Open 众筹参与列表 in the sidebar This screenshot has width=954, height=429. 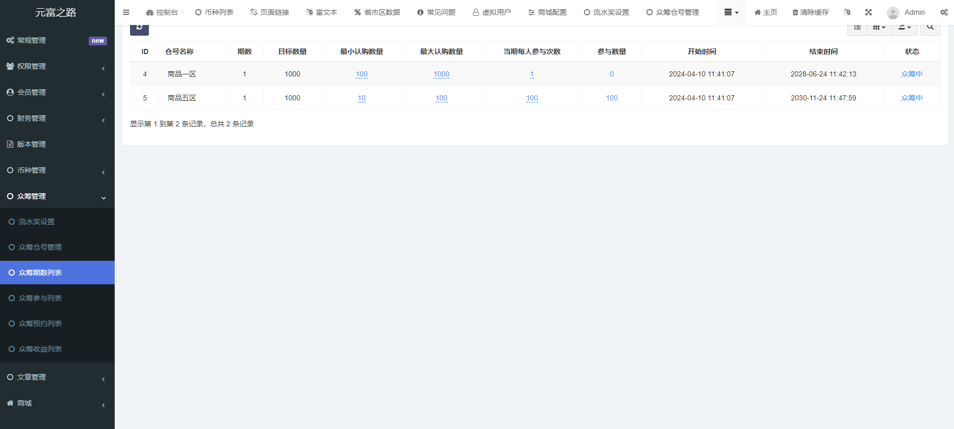[x=40, y=298]
